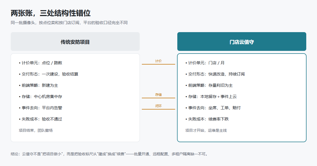Click the 门店云值守 column header
The height and width of the screenshot is (166, 317).
coord(242,41)
